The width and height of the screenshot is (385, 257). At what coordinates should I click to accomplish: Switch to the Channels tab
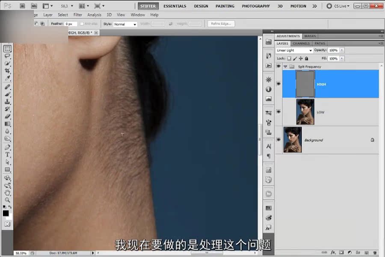[x=301, y=44]
